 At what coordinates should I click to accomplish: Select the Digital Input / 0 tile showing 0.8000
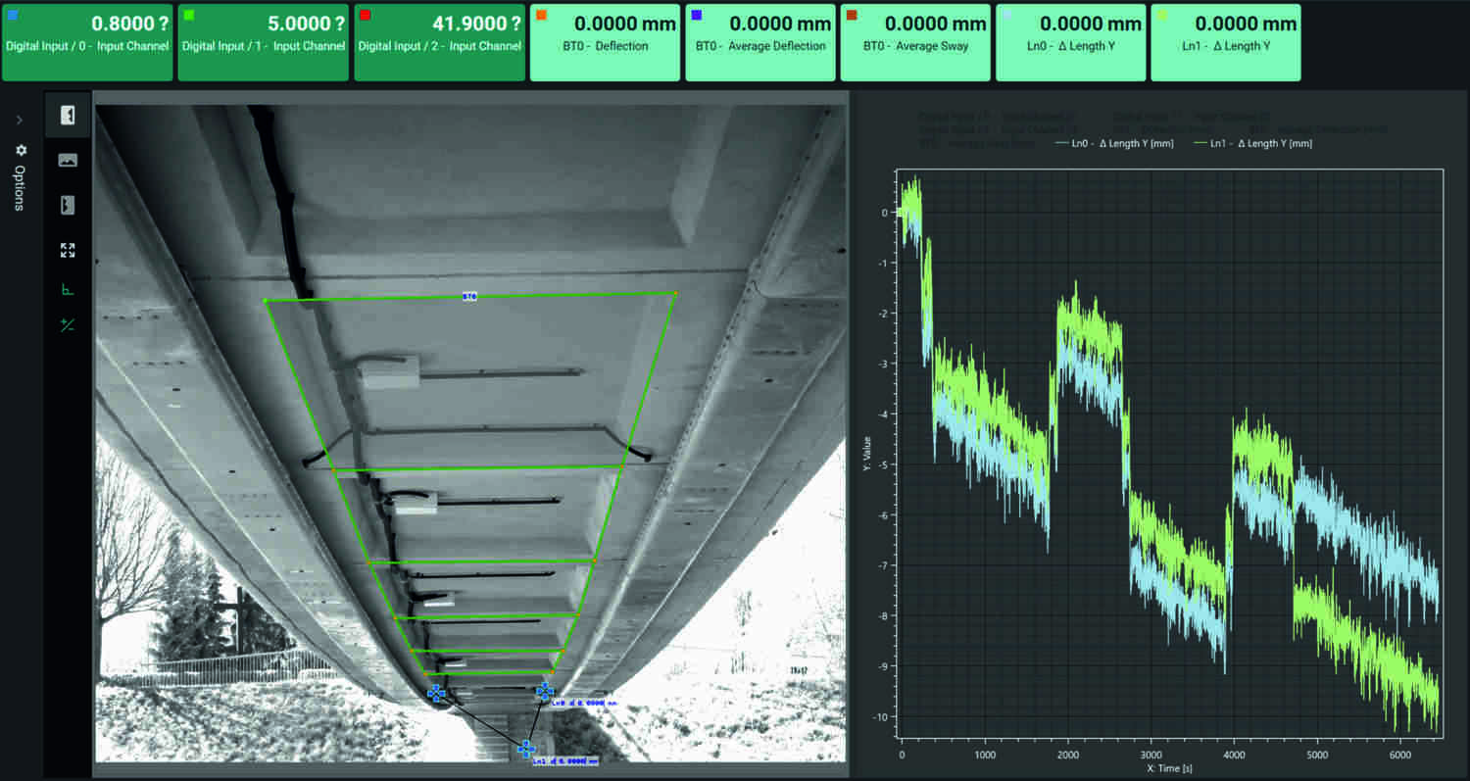tap(87, 42)
